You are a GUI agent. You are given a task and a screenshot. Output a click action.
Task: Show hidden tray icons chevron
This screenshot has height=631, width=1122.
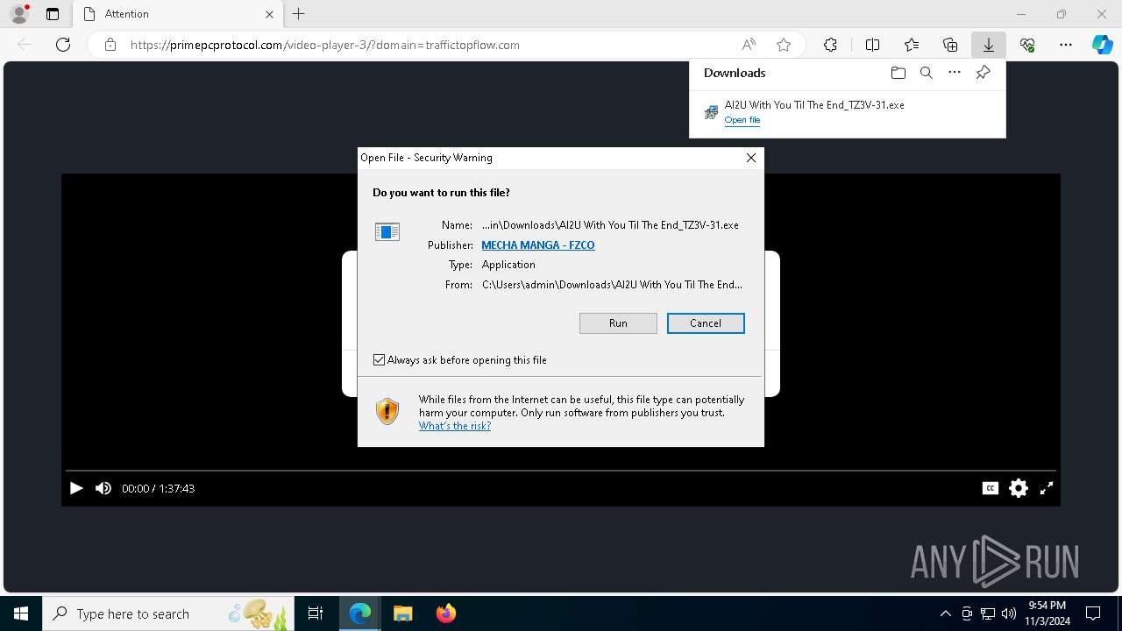pos(946,613)
